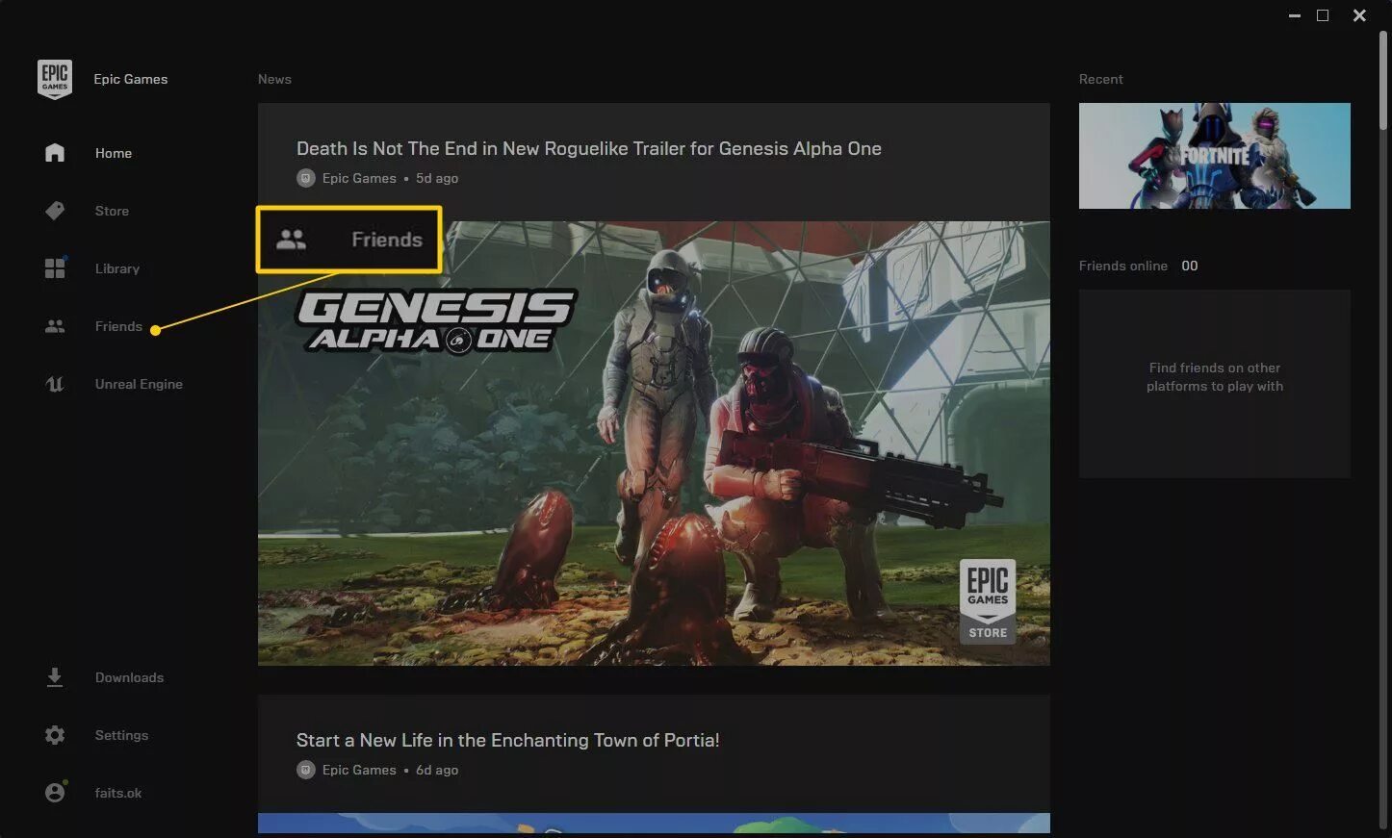Click the Genesis Alpha One article image
Viewport: 1392px width, 838px height.
654,444
